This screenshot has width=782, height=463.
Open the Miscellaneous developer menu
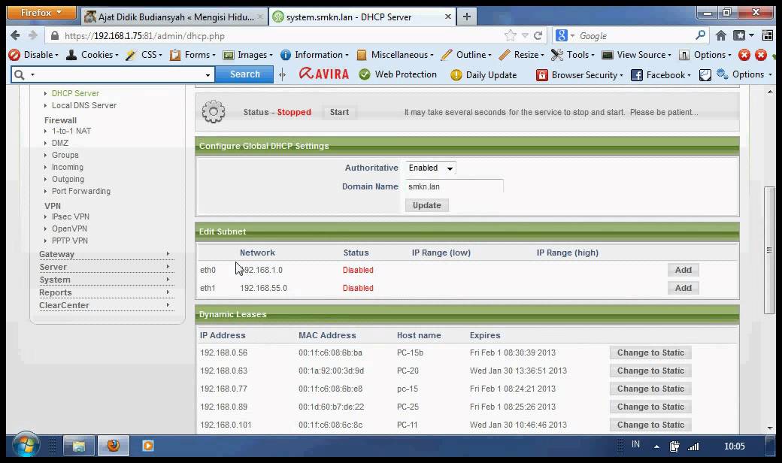pos(395,55)
